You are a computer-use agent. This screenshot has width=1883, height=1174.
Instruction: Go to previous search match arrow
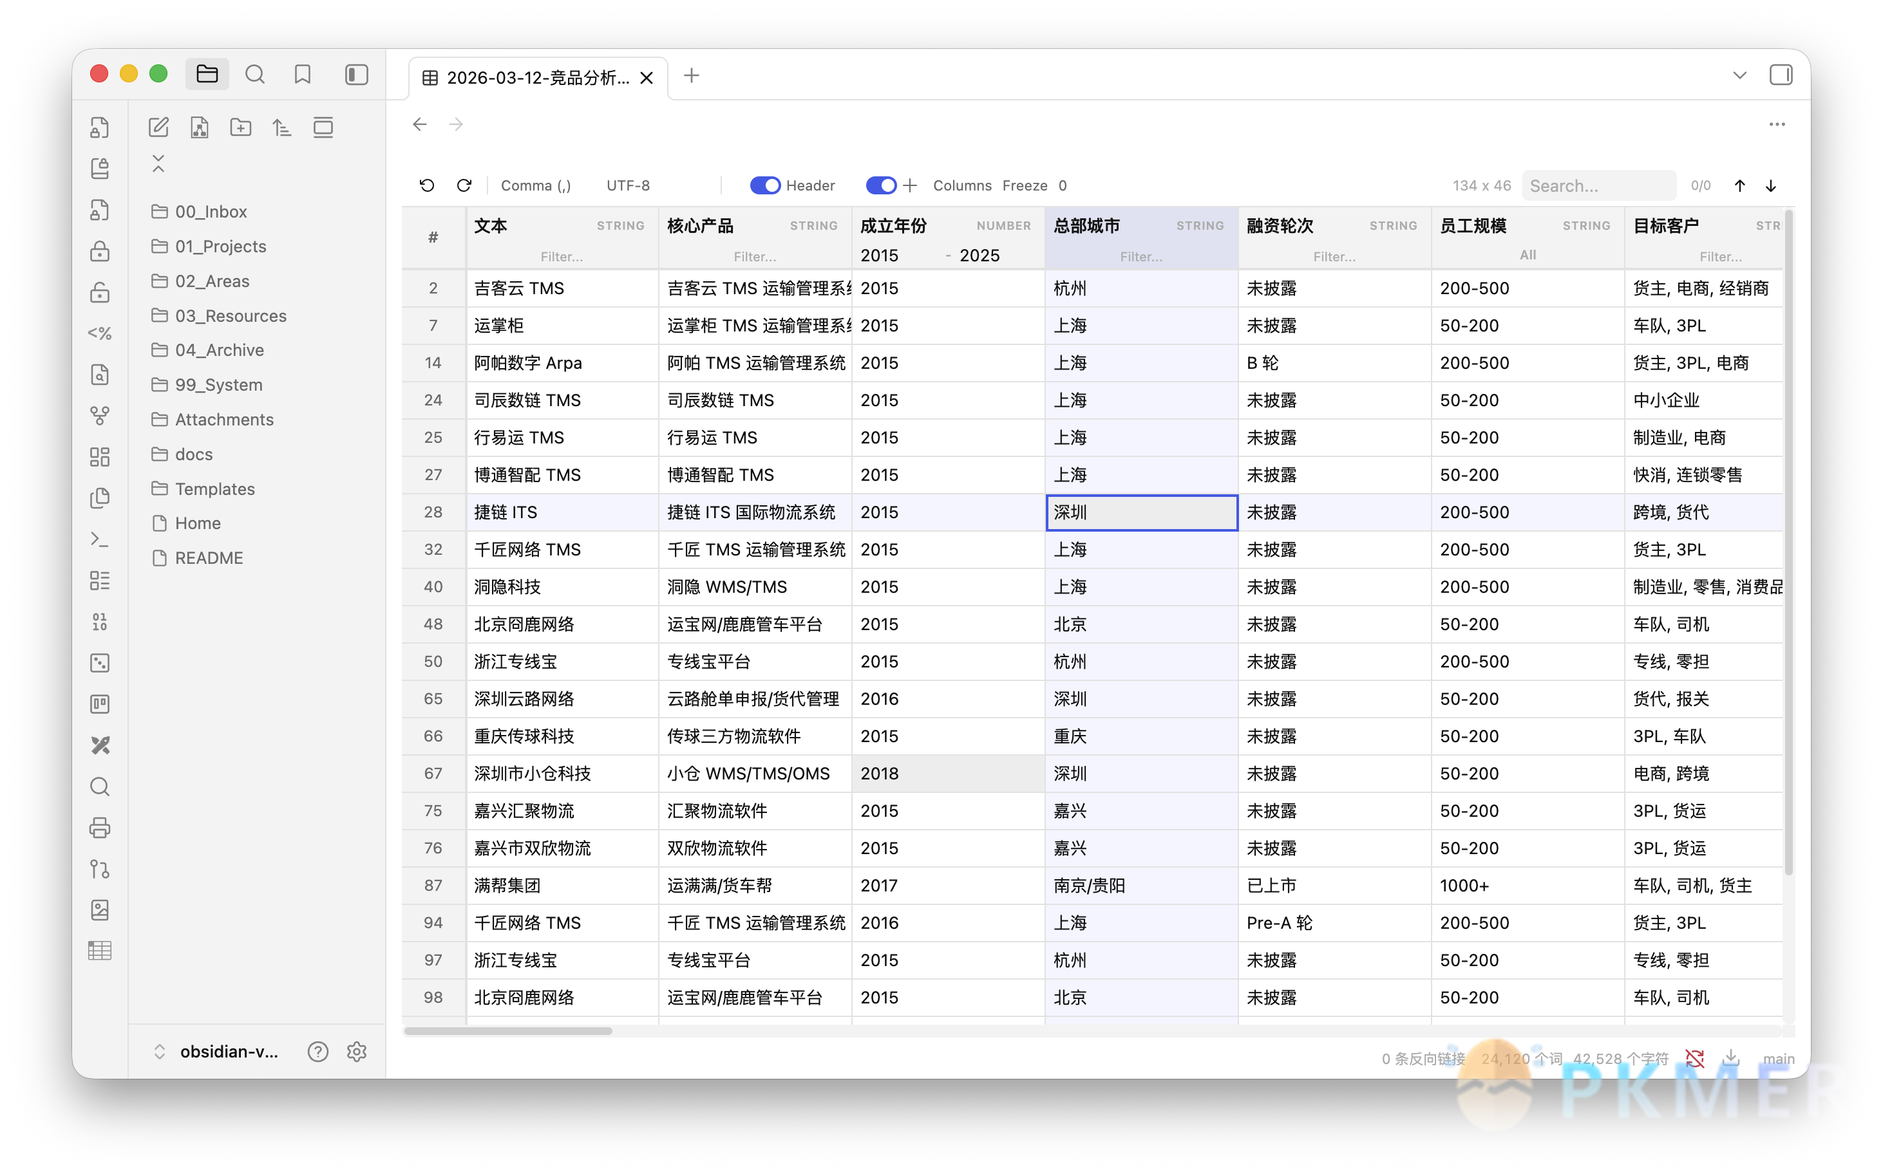(1740, 185)
